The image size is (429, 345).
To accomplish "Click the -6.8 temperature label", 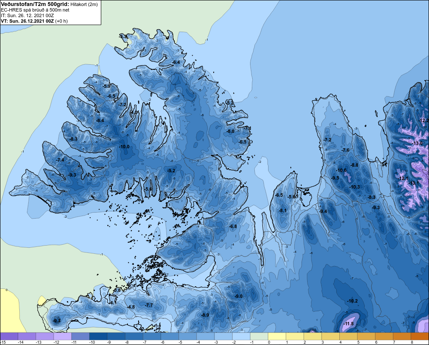I will [233, 226].
